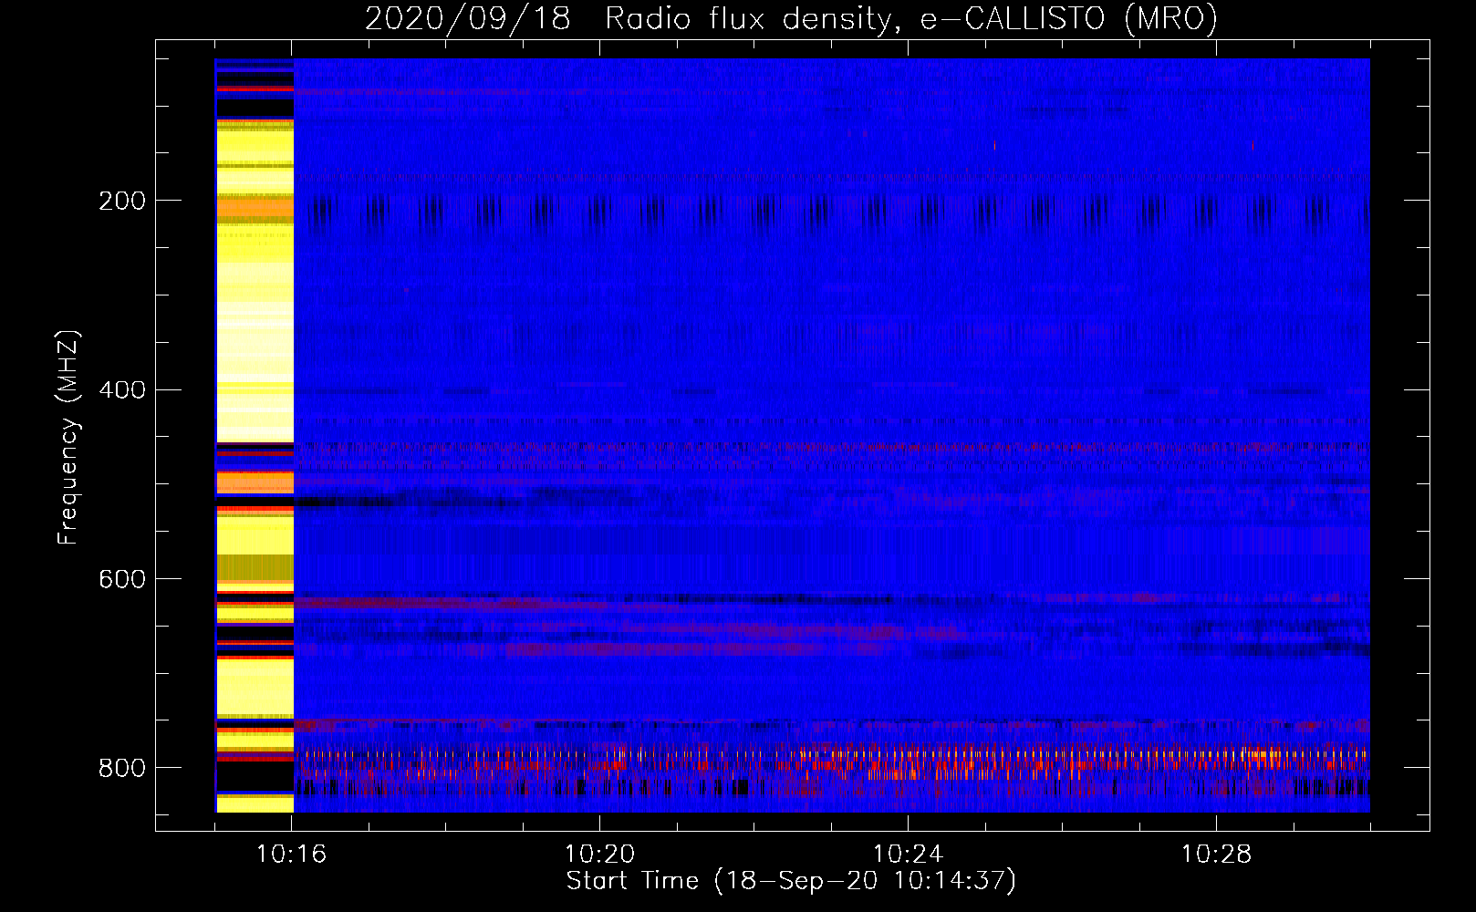
Task: Click the plot title '2020/09/18 Radio flux density, e-CALLISTO (MRO)'
Action: click(x=791, y=18)
